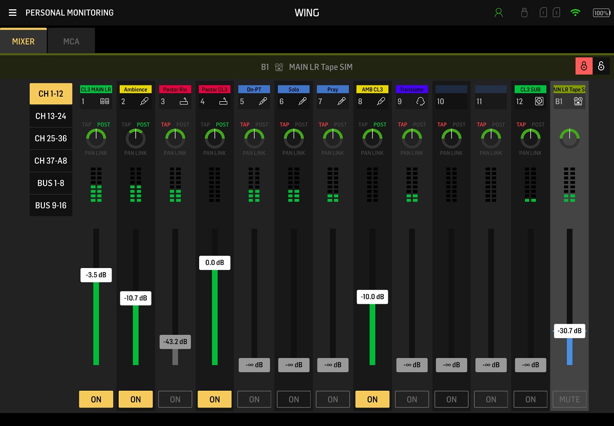Click PAN LINK on channel 8
Screen dimensions: 614x426
(x=372, y=153)
